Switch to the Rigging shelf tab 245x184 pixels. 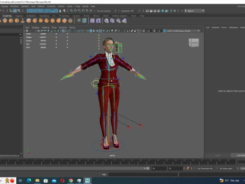click(19, 16)
